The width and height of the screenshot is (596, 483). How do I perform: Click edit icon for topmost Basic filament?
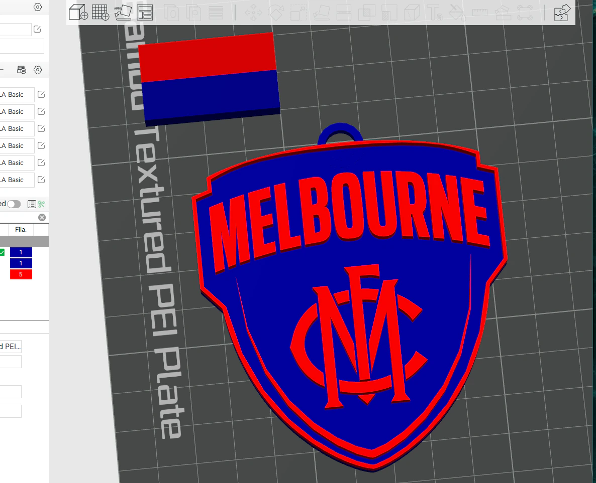[41, 94]
